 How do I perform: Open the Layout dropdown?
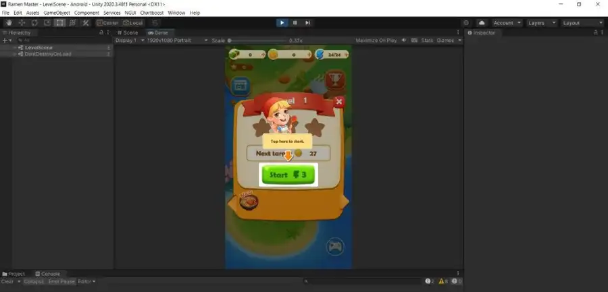pyautogui.click(x=581, y=23)
